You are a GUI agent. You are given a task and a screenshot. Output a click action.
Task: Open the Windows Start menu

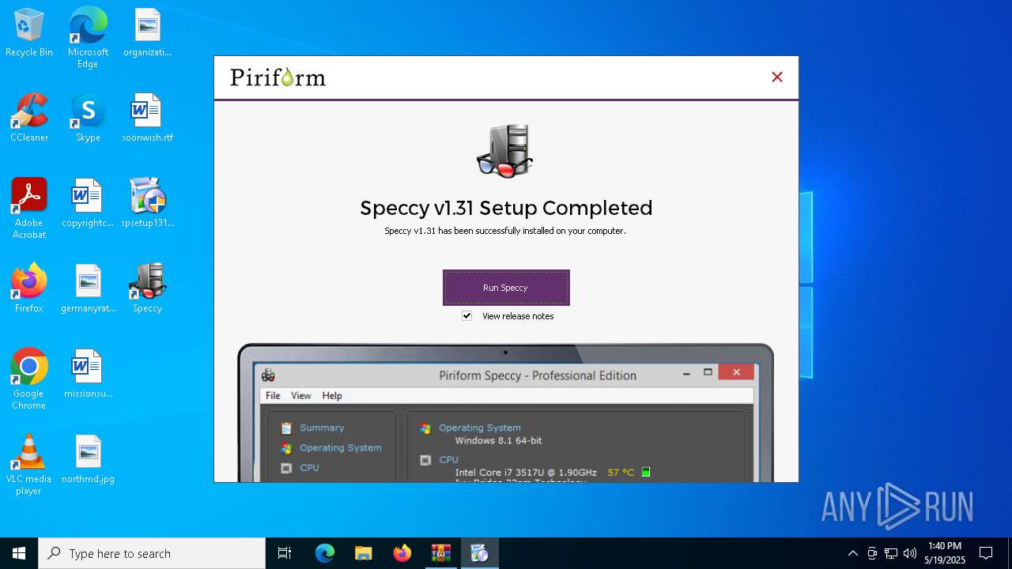coord(19,553)
